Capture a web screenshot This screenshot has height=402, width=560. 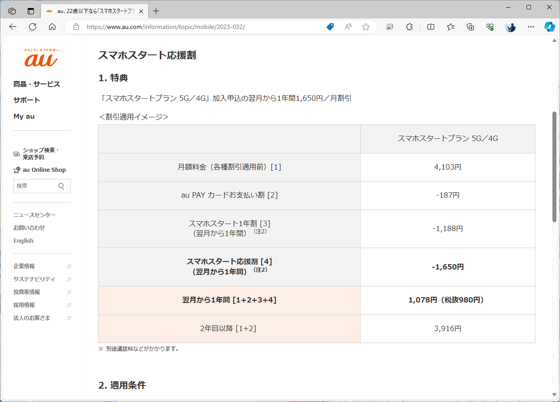(x=389, y=27)
